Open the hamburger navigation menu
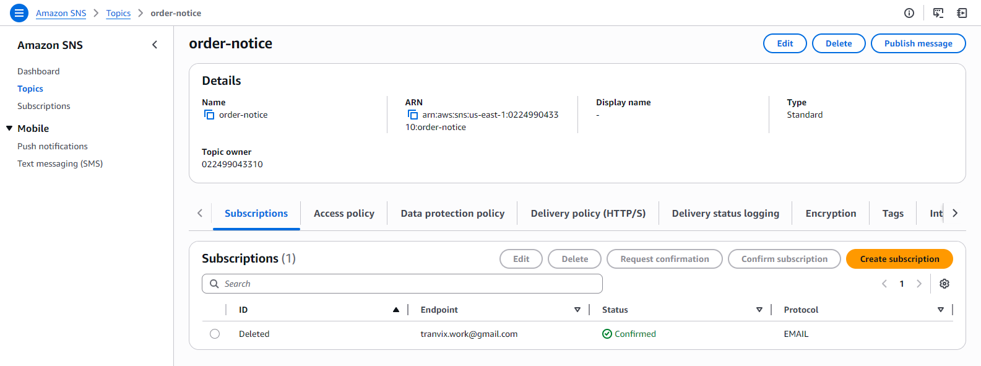The height and width of the screenshot is (366, 981). click(19, 12)
